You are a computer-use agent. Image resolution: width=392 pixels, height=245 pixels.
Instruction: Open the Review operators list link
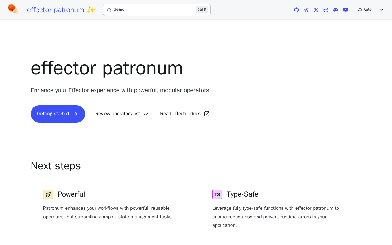tap(122, 114)
